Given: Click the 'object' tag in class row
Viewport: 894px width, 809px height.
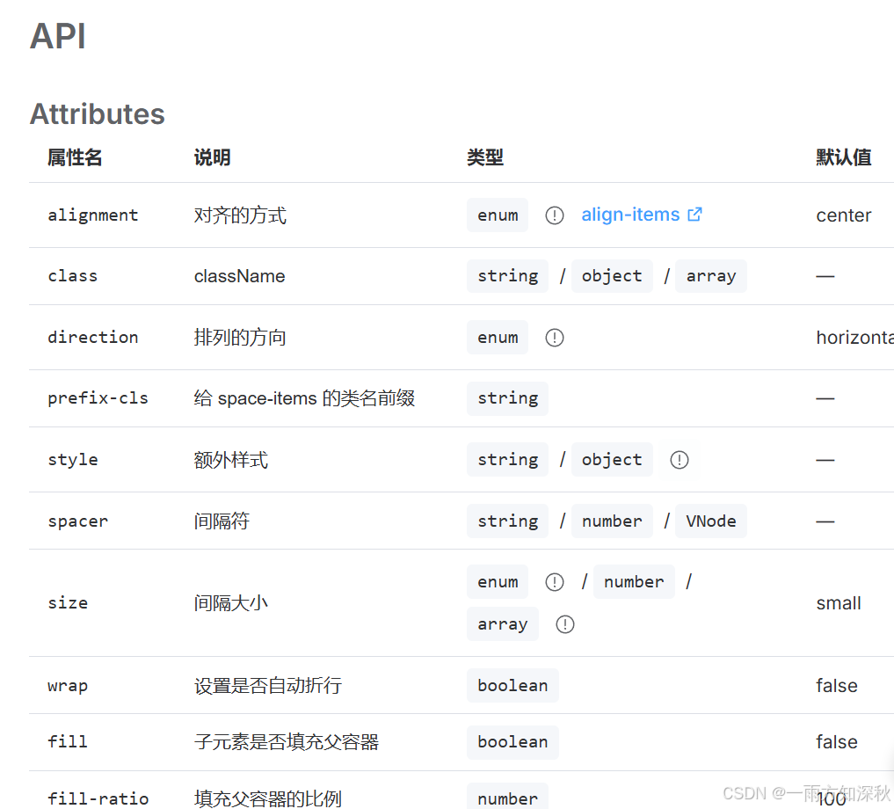Looking at the screenshot, I should (x=612, y=276).
